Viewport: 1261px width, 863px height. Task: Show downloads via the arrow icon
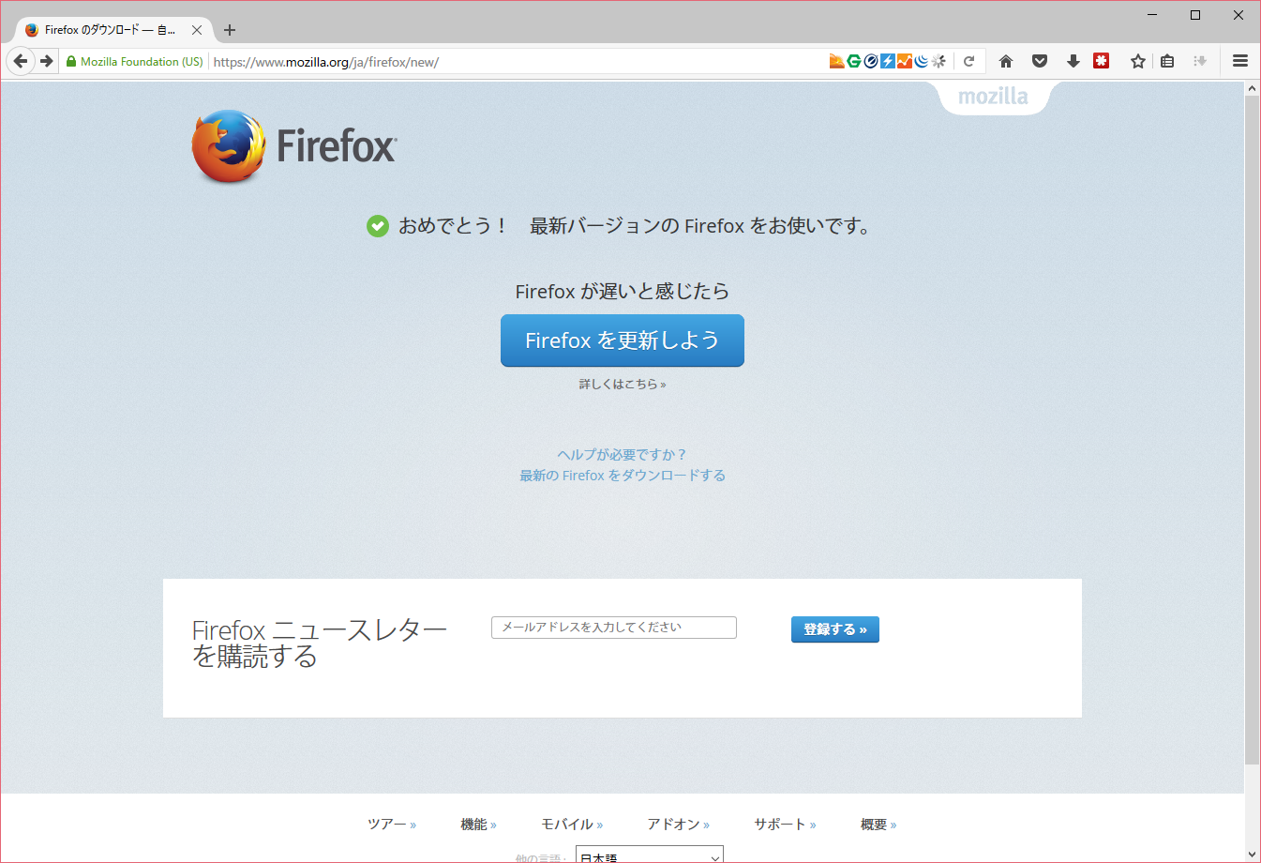[1073, 62]
